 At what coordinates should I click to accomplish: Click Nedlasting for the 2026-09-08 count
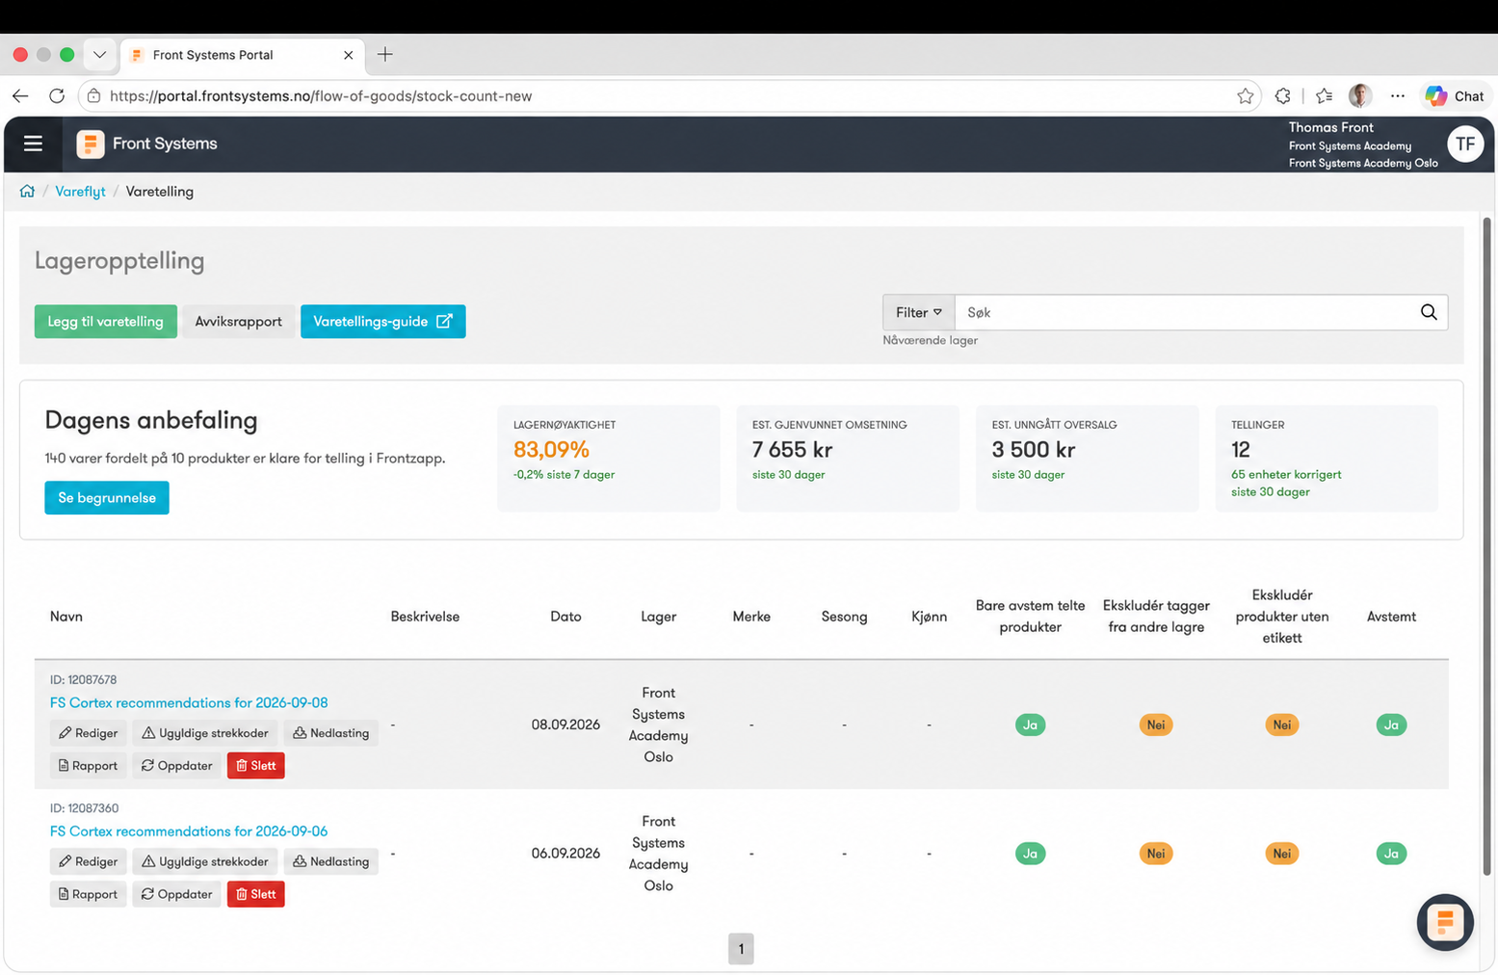(331, 733)
